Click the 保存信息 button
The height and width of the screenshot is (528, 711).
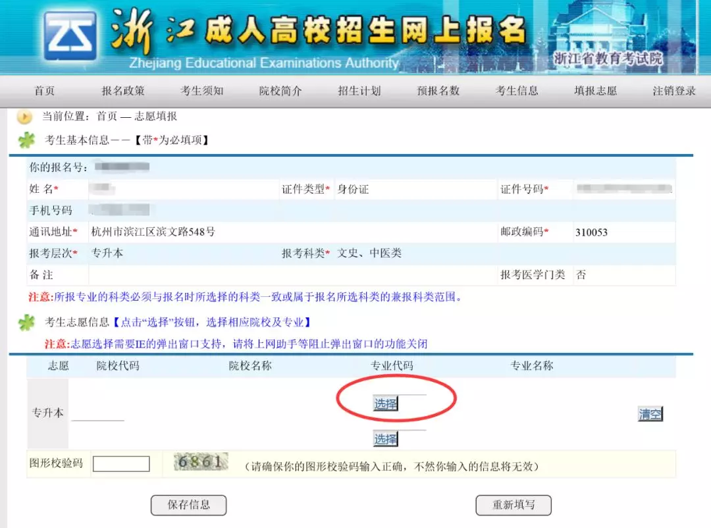[189, 505]
